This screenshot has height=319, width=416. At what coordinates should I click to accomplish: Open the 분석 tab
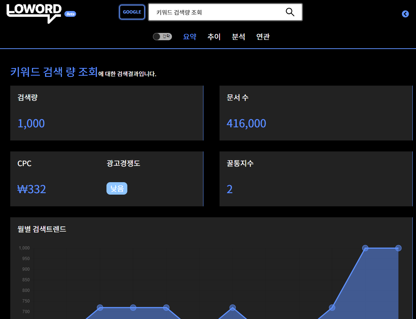point(238,37)
